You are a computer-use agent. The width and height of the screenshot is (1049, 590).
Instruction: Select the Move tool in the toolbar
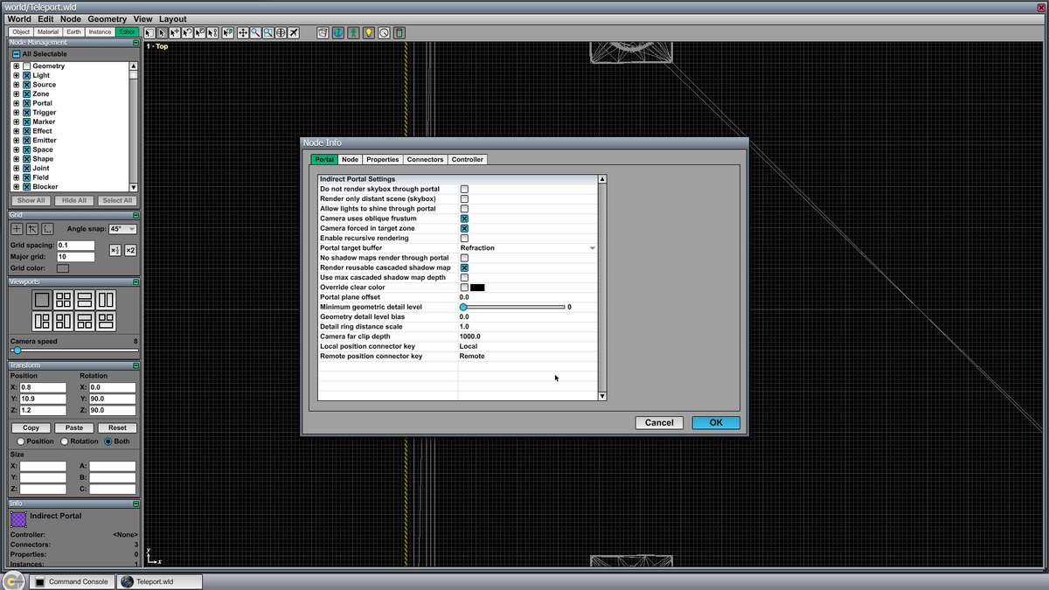coord(244,31)
